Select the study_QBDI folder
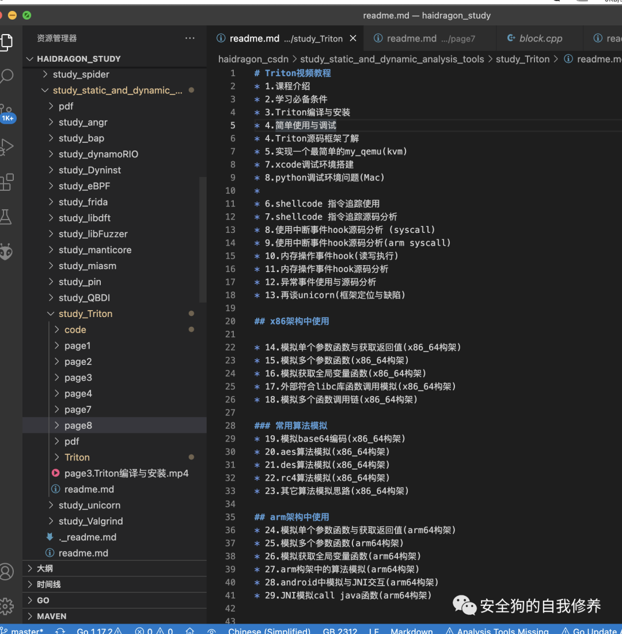This screenshot has width=622, height=634. [x=115, y=297]
